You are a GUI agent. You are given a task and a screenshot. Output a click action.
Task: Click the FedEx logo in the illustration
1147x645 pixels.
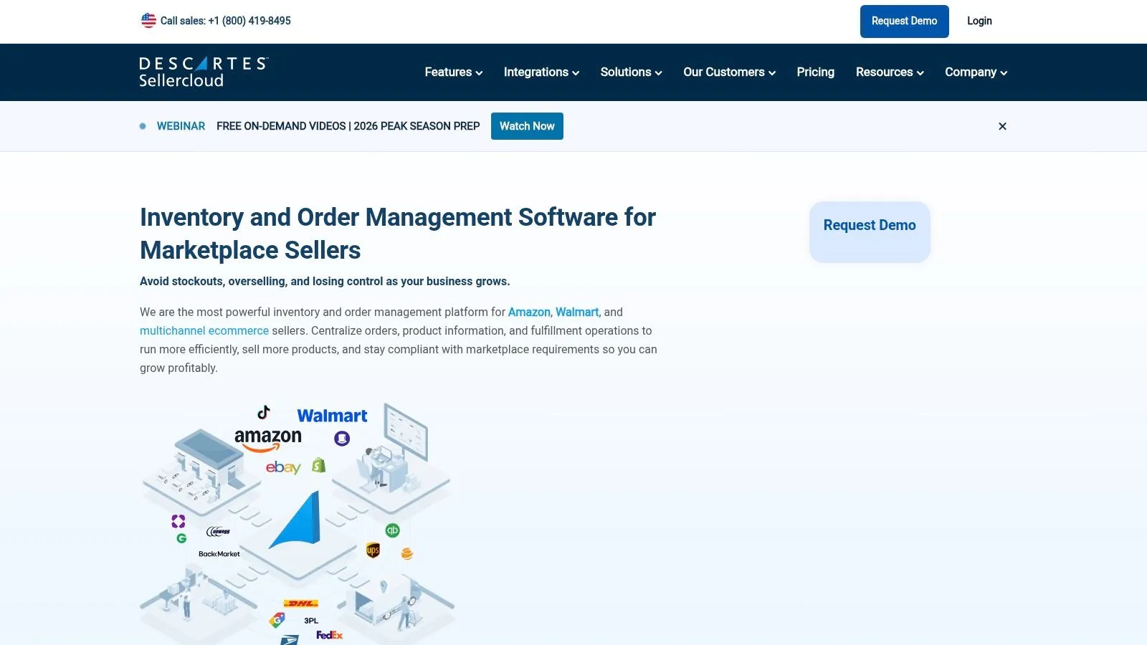click(329, 635)
